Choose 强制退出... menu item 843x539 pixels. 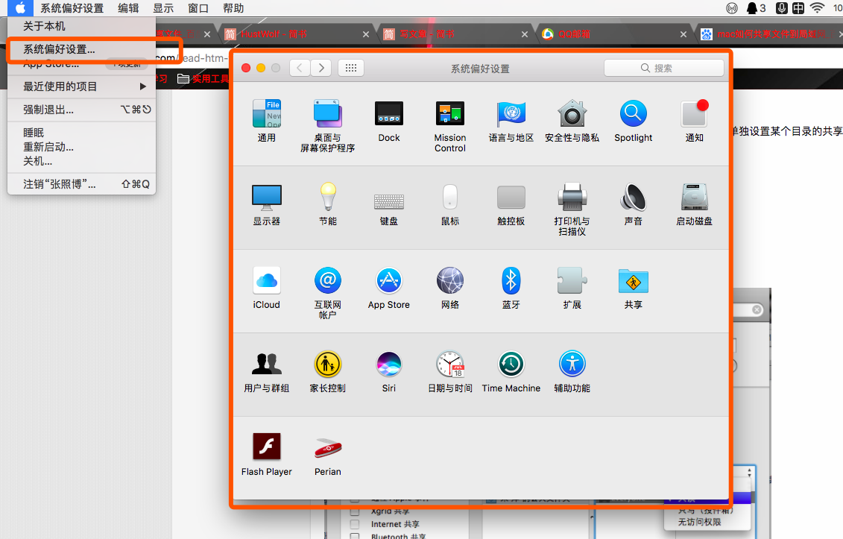(x=82, y=110)
